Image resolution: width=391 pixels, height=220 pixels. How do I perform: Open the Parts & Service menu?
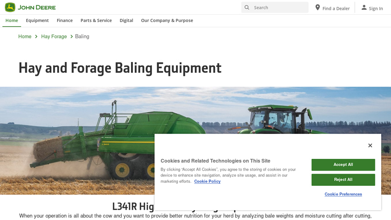point(96,21)
